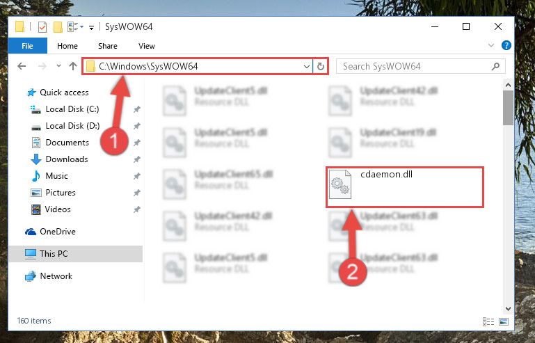Open the Help question mark icon
This screenshot has height=343, width=535.
pyautogui.click(x=506, y=45)
